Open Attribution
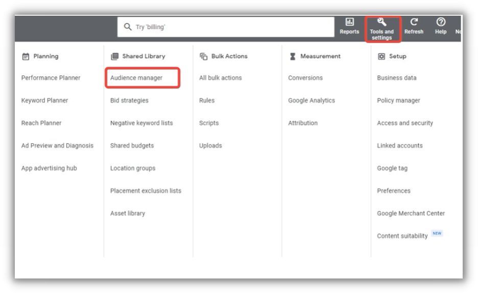The image size is (478, 296). (x=303, y=123)
